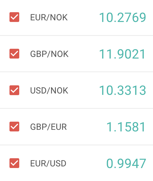153x181 pixels.
Task: Click the 10.2769 rate value
Action: [x=122, y=18]
